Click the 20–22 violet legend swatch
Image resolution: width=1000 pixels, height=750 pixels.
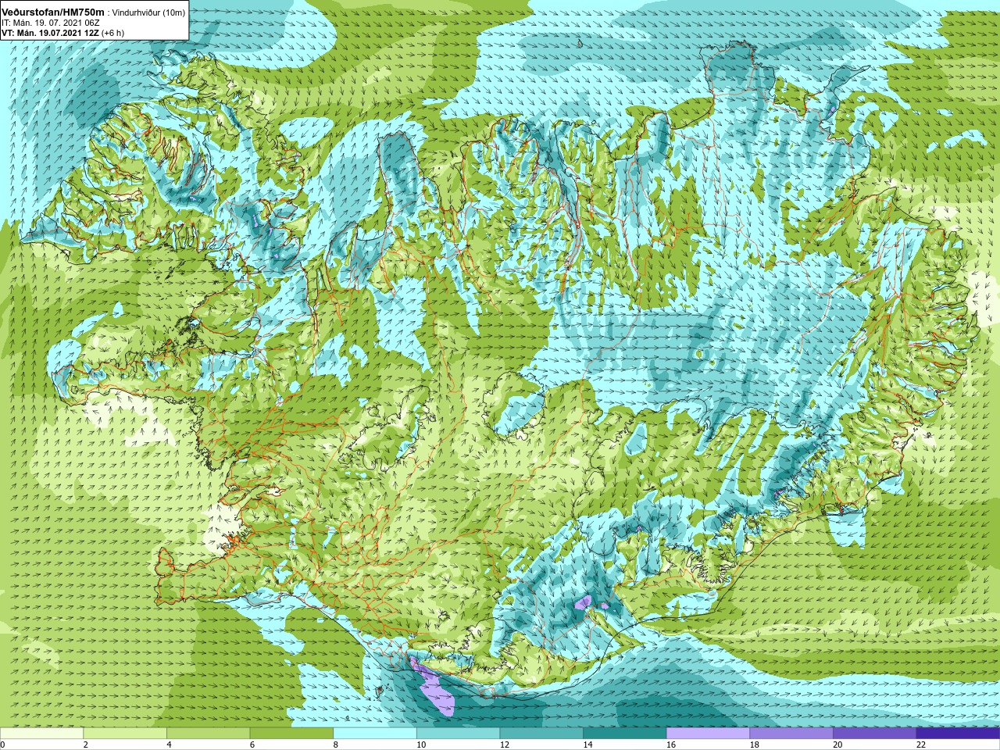click(875, 733)
